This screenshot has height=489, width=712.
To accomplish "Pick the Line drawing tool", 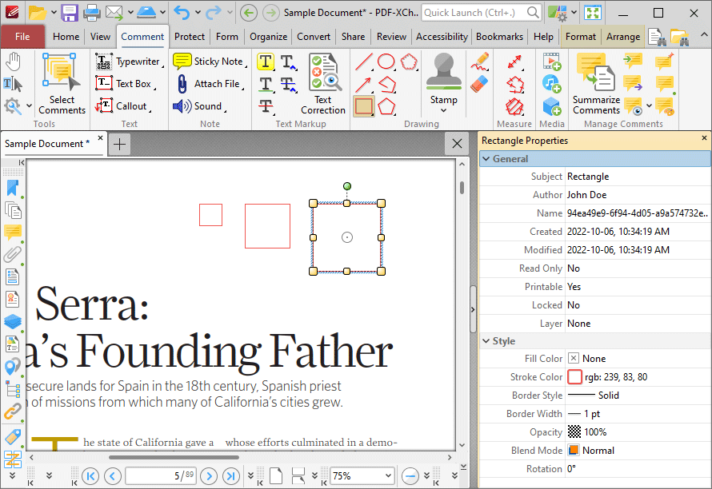I will pyautogui.click(x=364, y=62).
